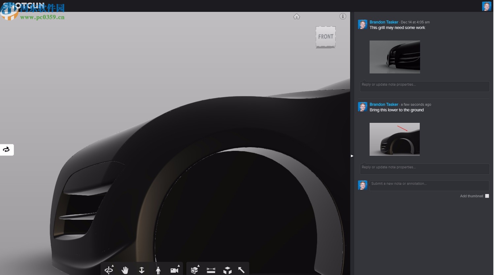
Task: Expand Orbit tool options arrow
Action: (113, 265)
